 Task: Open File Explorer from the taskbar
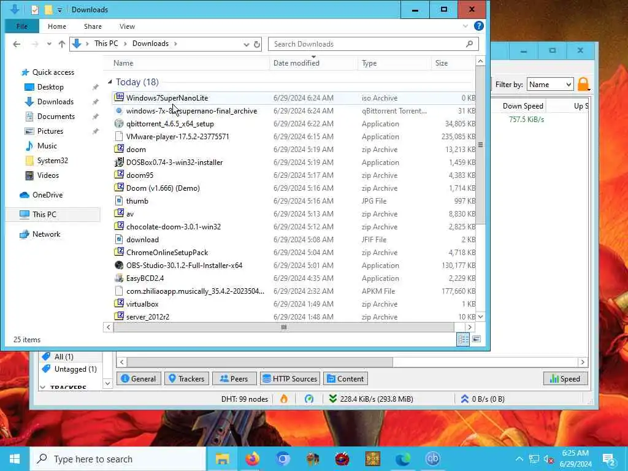222,459
